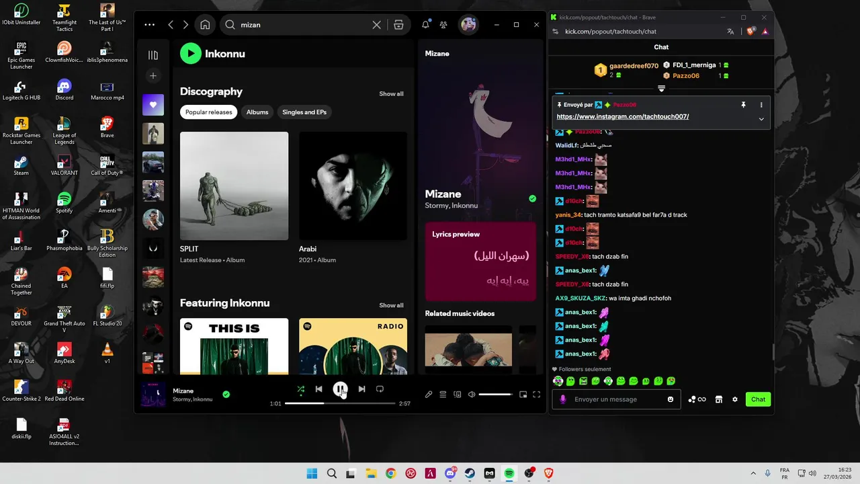
Task: Open Kick chat shop icon
Action: coord(718,399)
